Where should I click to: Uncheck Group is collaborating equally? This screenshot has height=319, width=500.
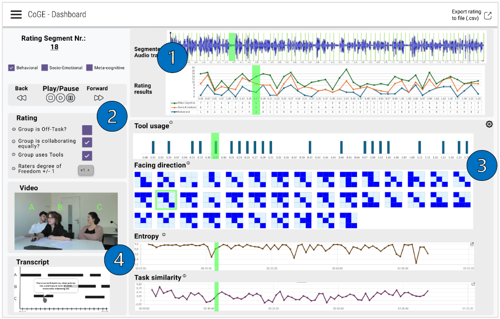(x=87, y=142)
